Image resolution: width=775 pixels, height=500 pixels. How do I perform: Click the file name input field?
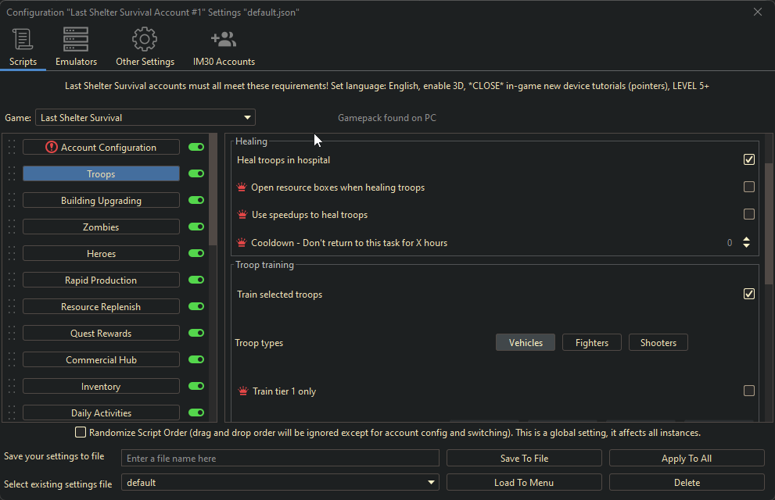280,459
